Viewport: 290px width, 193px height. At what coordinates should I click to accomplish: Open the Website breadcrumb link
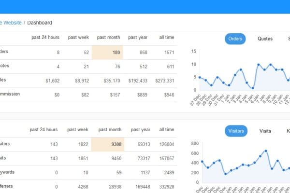point(11,23)
